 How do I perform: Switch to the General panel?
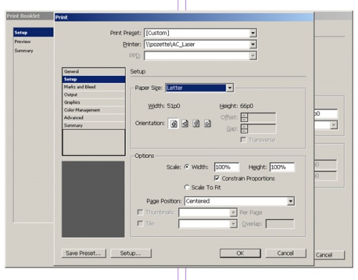click(94, 71)
